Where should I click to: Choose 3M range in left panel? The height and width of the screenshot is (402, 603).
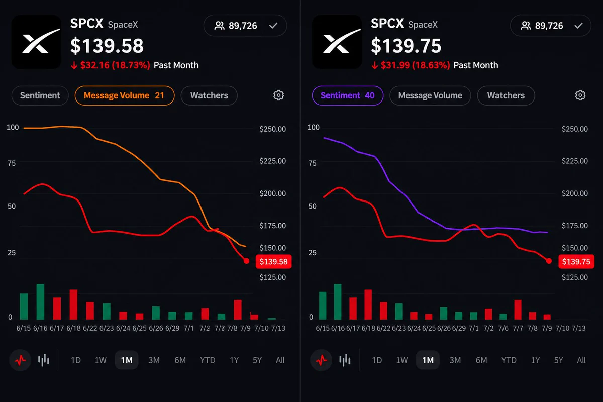tap(154, 360)
